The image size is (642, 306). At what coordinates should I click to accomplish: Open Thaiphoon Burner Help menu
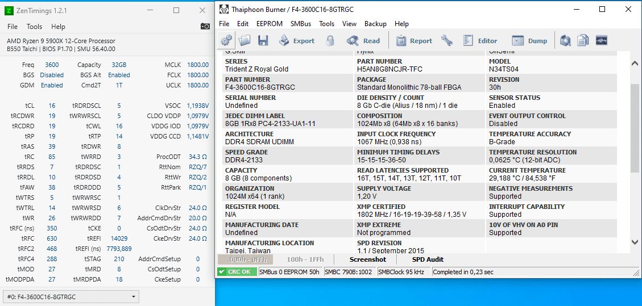point(401,24)
